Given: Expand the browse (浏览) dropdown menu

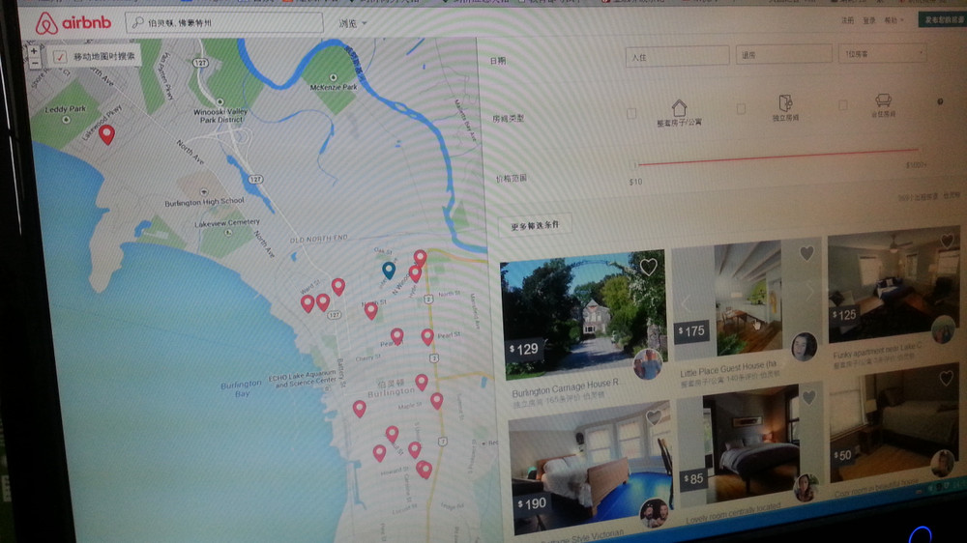Looking at the screenshot, I should coord(353,23).
